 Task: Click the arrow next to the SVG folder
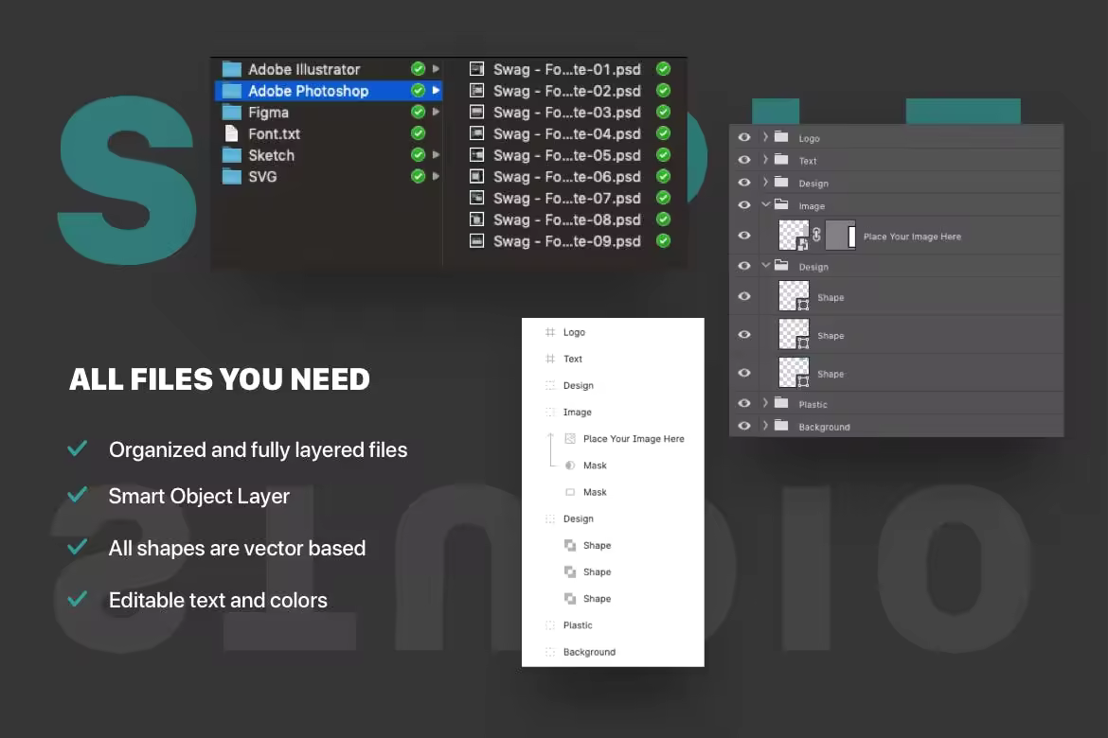point(436,177)
